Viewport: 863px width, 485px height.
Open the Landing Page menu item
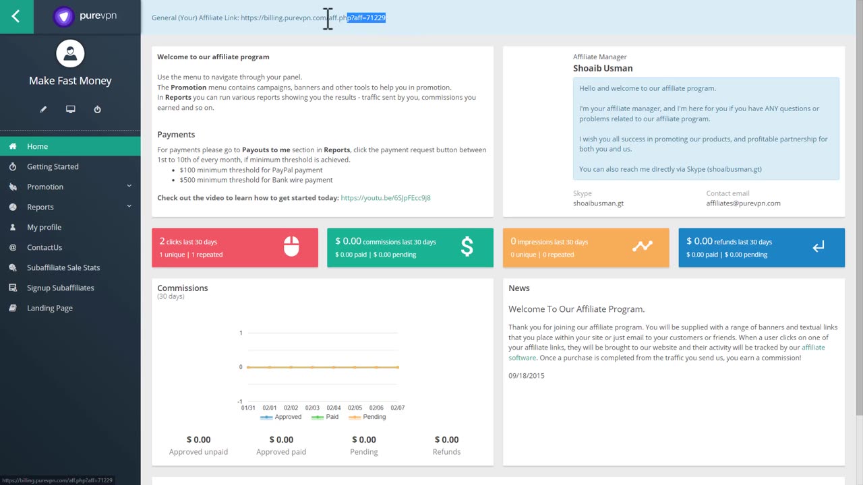click(70, 308)
